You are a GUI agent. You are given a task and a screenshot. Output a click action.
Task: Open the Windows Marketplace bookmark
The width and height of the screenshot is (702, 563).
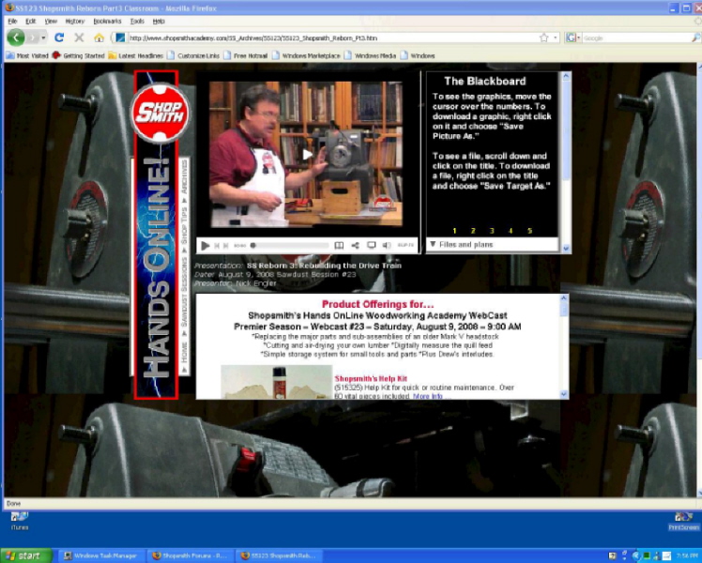pyautogui.click(x=306, y=55)
